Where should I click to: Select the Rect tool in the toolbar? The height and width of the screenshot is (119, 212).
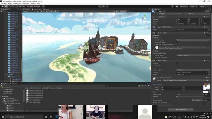17,6
